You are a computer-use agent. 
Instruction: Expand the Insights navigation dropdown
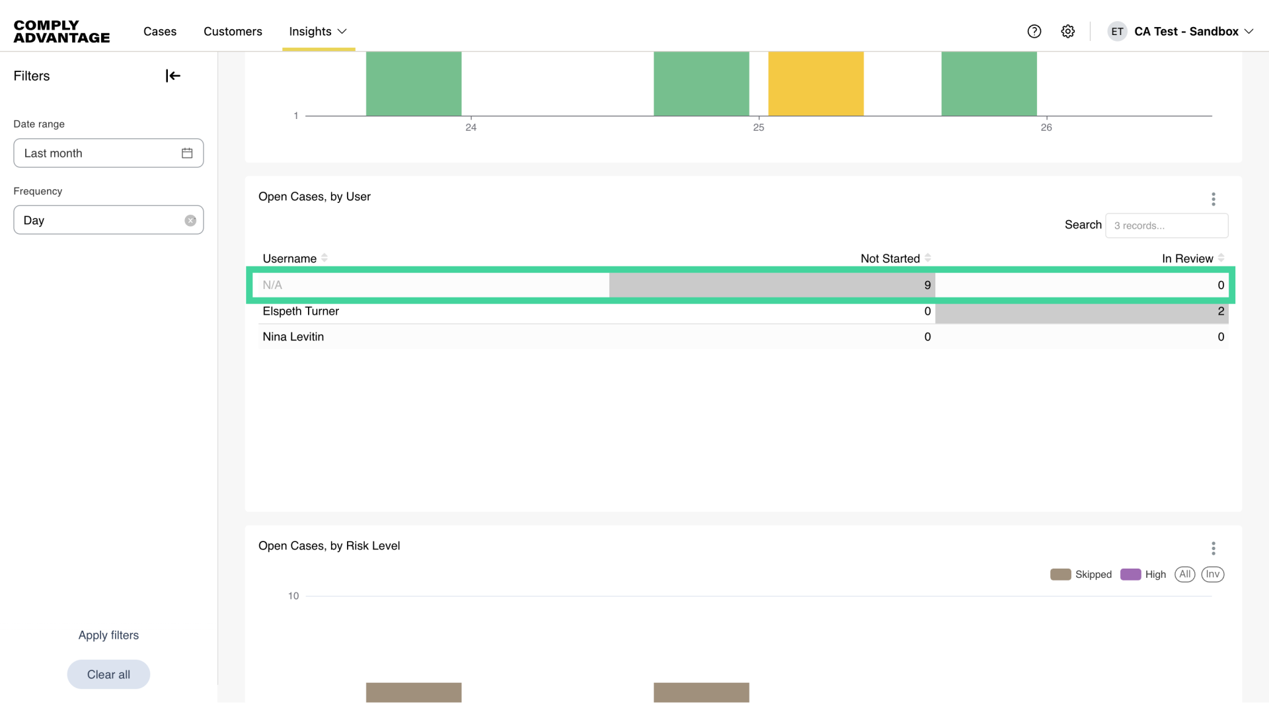(x=318, y=31)
